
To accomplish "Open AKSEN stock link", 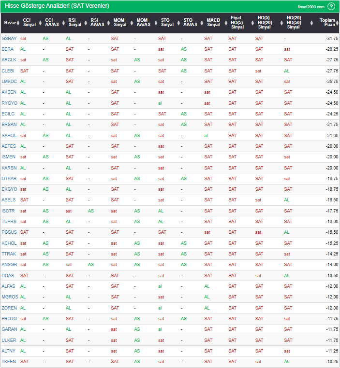I will click(9, 92).
